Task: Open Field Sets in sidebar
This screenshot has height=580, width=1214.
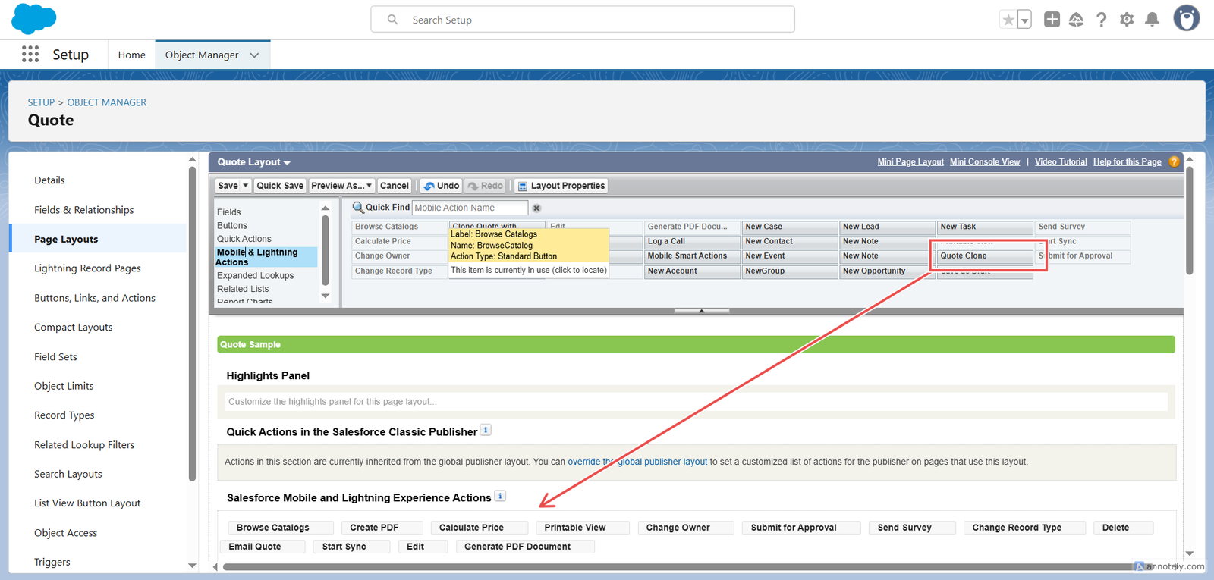Action: tap(55, 357)
